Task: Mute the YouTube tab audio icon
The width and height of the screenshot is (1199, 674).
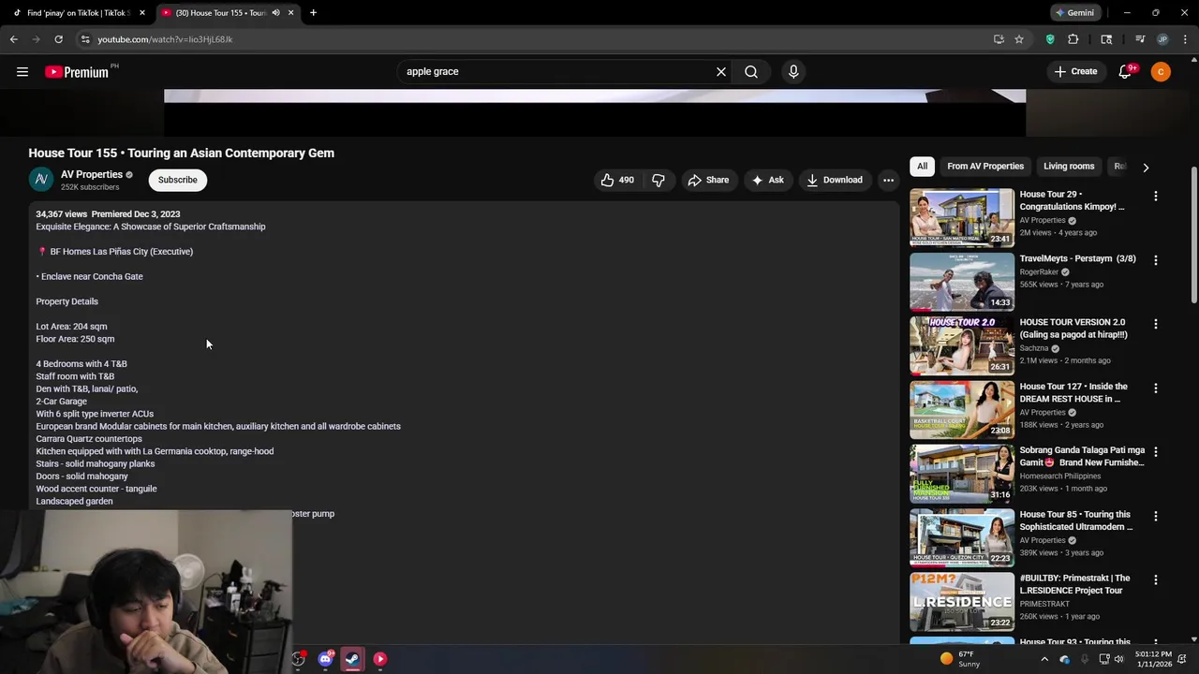Action: 275,13
